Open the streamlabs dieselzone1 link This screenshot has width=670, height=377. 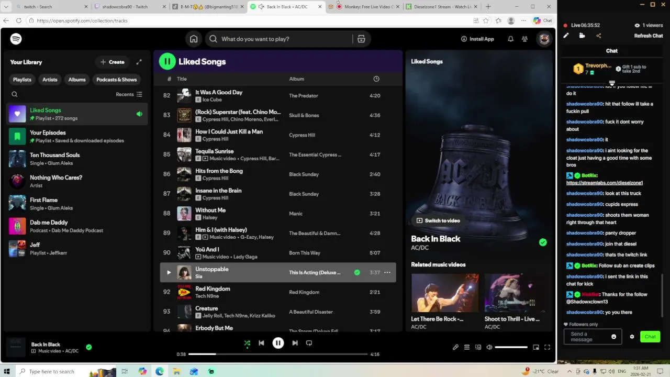coord(605,183)
